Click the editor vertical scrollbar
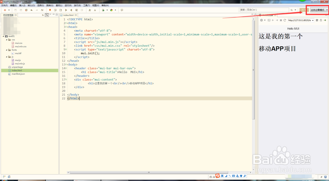The height and width of the screenshot is (181, 329). (x=253, y=70)
